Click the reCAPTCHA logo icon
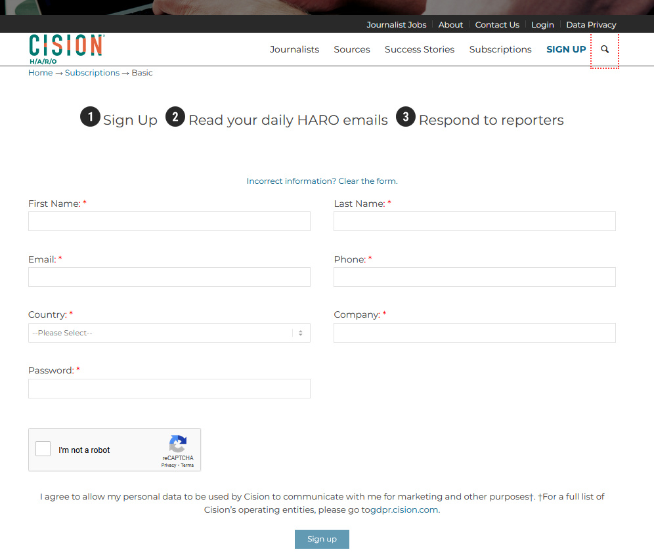This screenshot has width=654, height=556. [178, 444]
